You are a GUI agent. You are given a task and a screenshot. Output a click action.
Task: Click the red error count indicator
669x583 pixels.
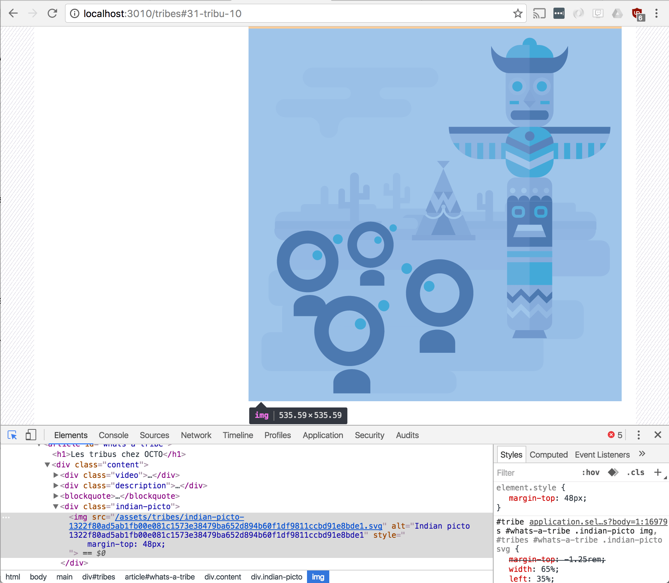click(615, 435)
